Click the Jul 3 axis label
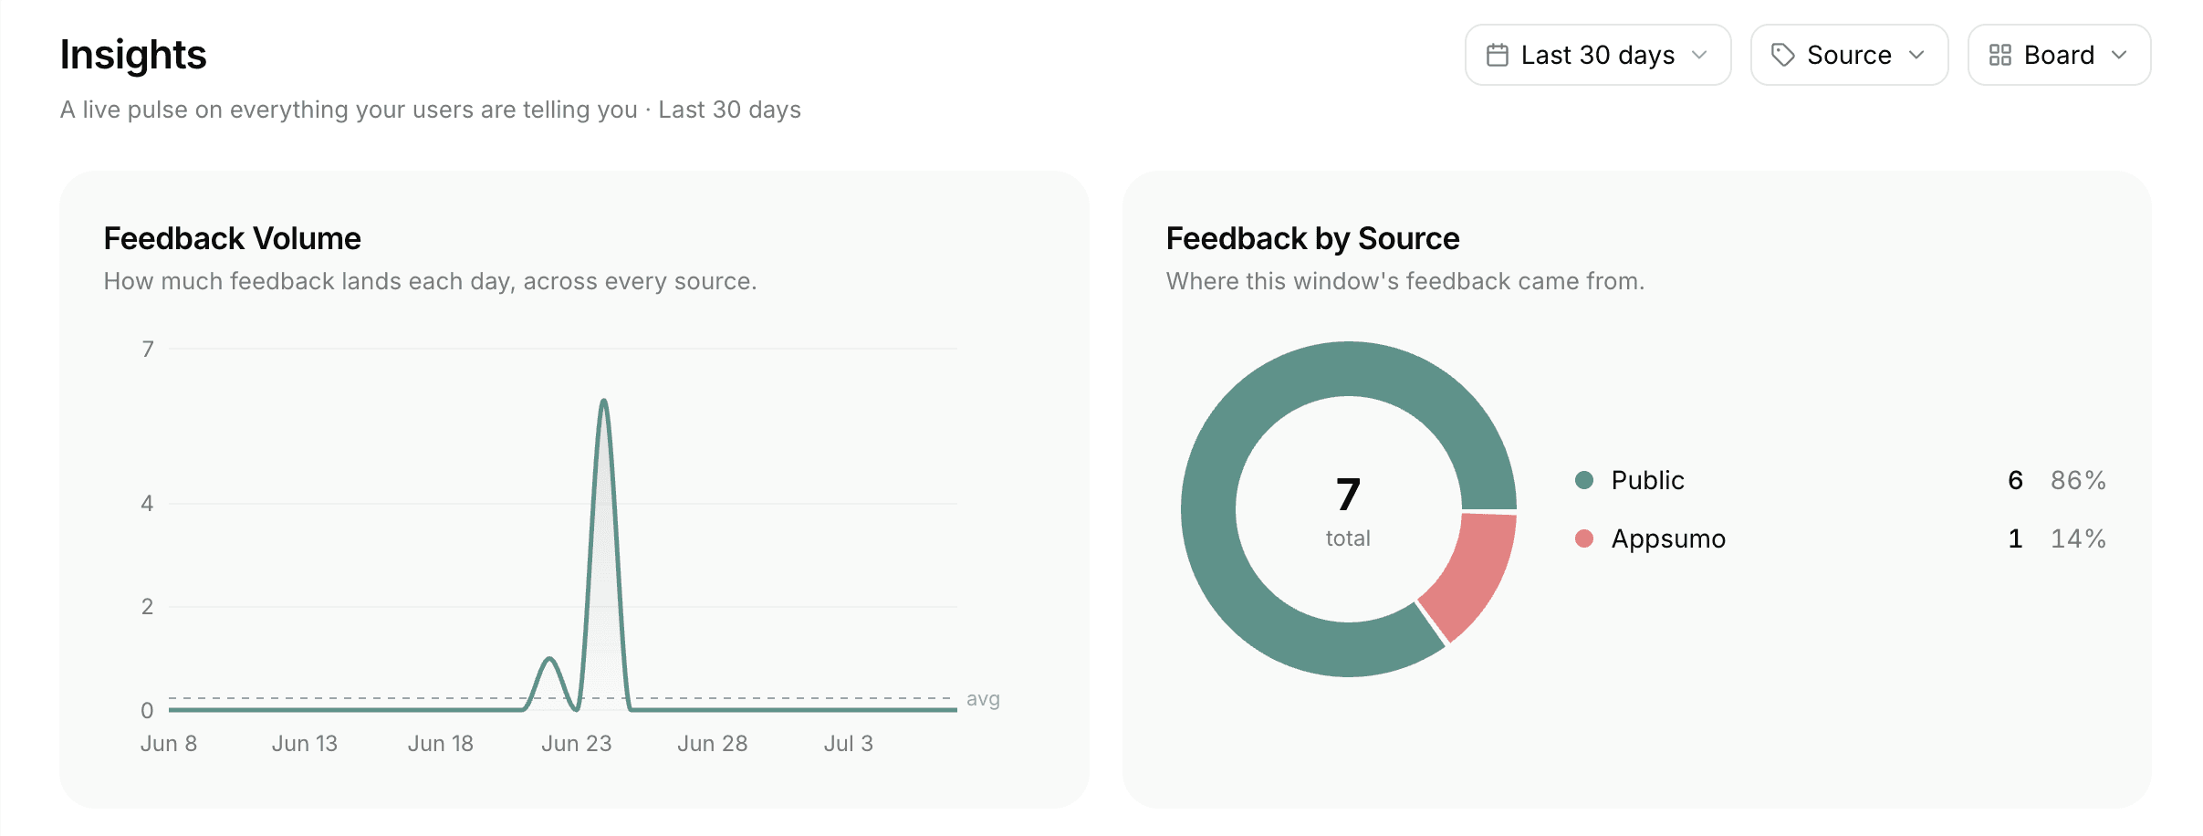This screenshot has height=836, width=2203. pos(849,744)
